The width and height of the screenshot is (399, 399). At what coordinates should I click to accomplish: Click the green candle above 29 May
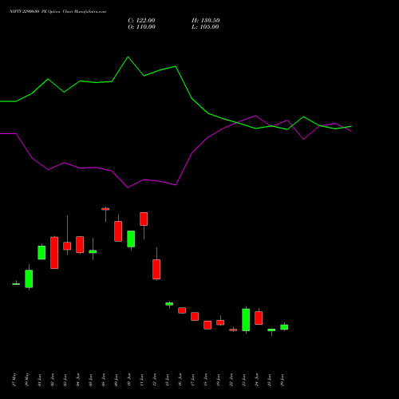(x=29, y=279)
